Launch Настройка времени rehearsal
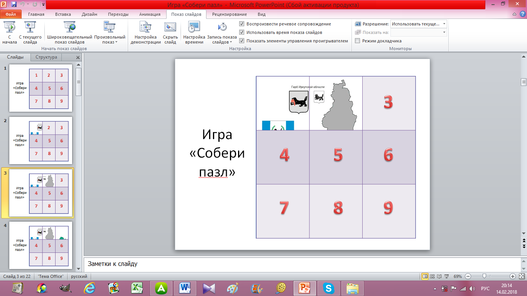The width and height of the screenshot is (527, 296). tap(194, 33)
